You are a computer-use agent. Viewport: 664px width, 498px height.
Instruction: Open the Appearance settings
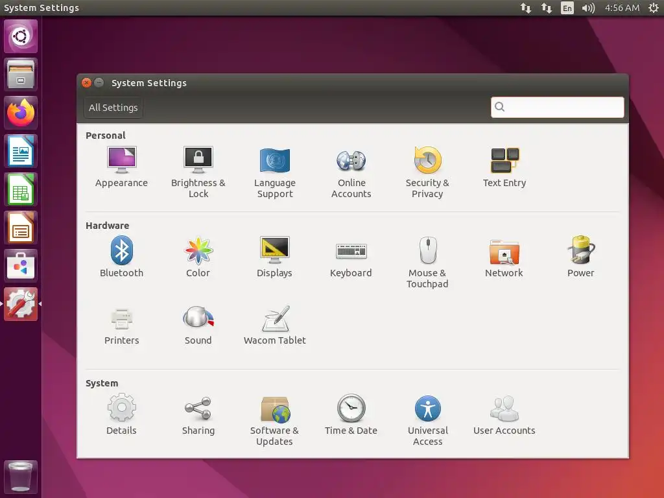[121, 167]
